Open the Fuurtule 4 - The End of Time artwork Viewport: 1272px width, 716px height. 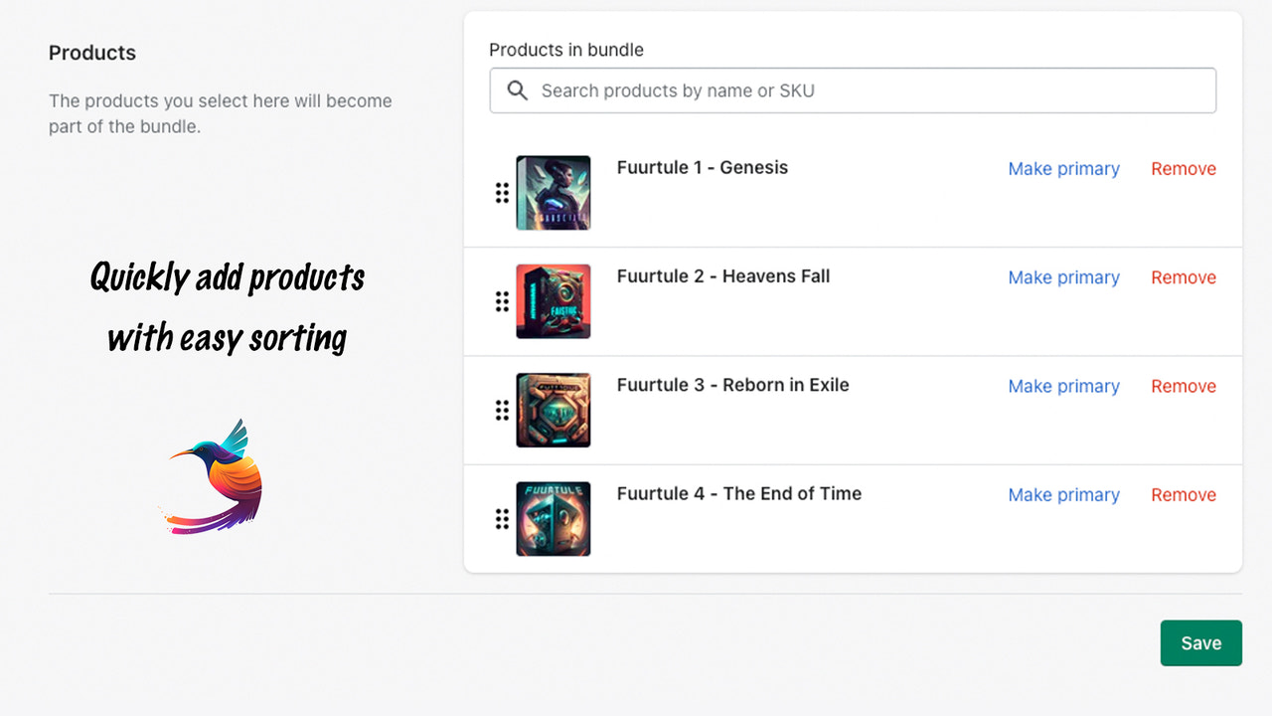point(554,518)
